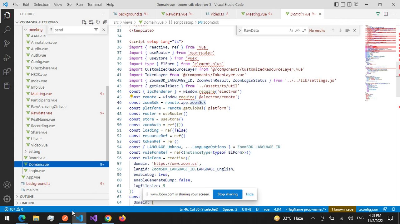Click the Volar Vue icon in the editor toolbar
Viewport: 400px width, 224px height.
click(x=378, y=14)
